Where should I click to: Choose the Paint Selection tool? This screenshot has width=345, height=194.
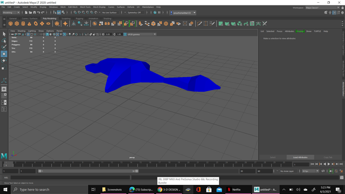pyautogui.click(x=4, y=47)
